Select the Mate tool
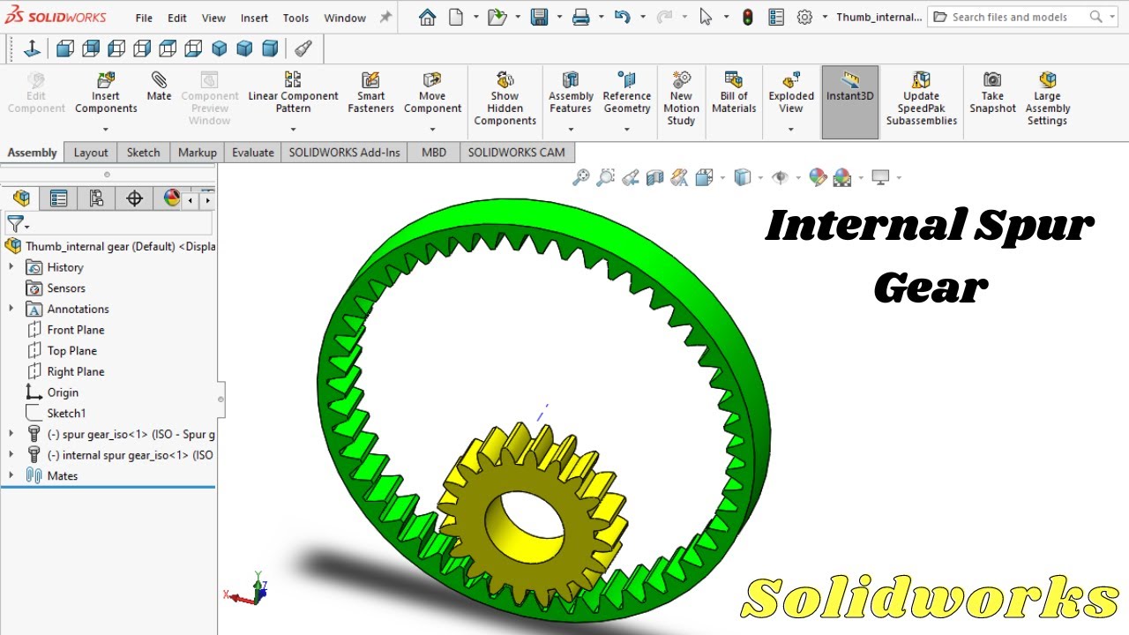 pos(159,87)
